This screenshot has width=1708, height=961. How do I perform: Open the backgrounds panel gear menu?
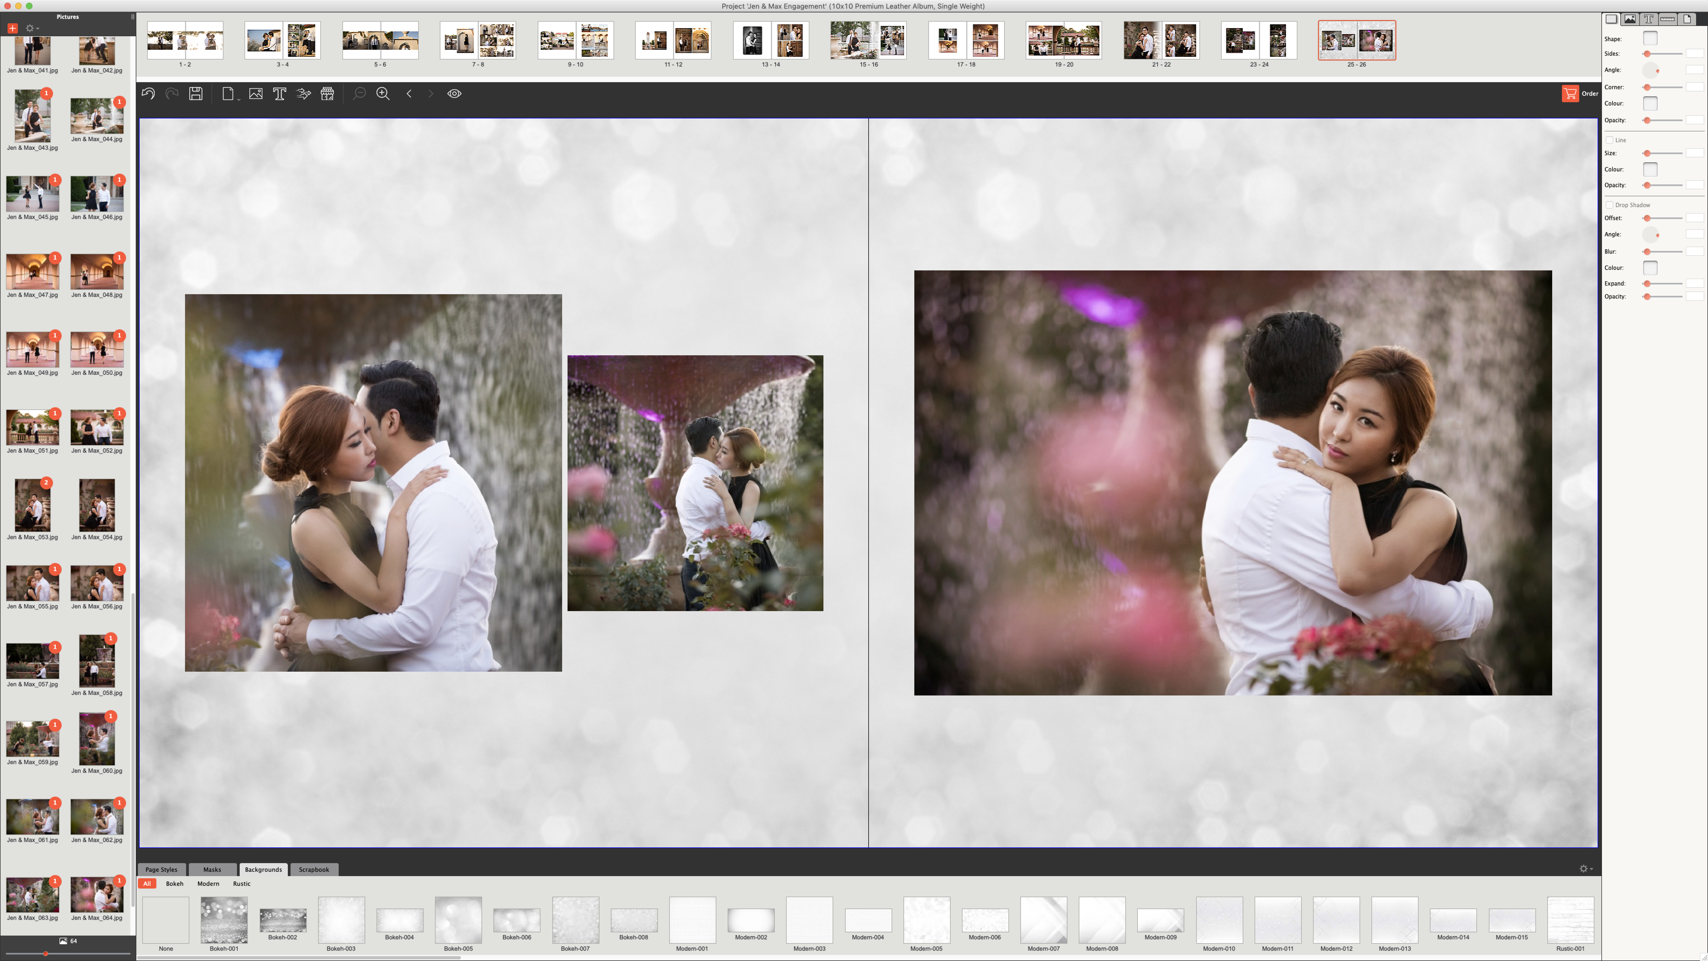tap(1585, 868)
